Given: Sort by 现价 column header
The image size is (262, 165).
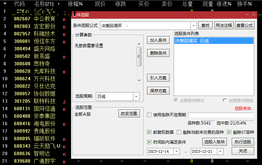Looking at the screenshot, I should tap(100, 4).
